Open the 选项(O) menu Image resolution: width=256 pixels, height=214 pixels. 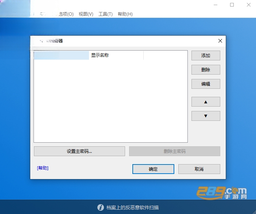click(x=66, y=14)
